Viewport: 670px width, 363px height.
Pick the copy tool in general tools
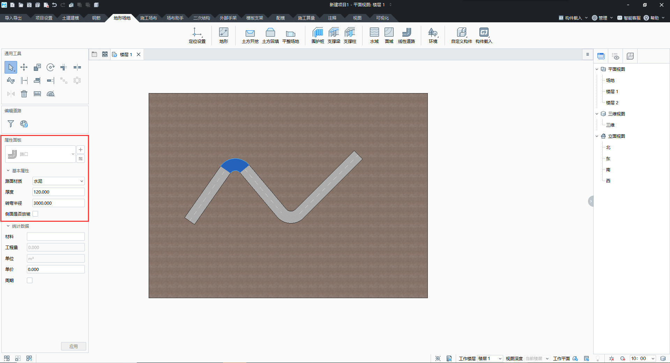[x=37, y=67]
